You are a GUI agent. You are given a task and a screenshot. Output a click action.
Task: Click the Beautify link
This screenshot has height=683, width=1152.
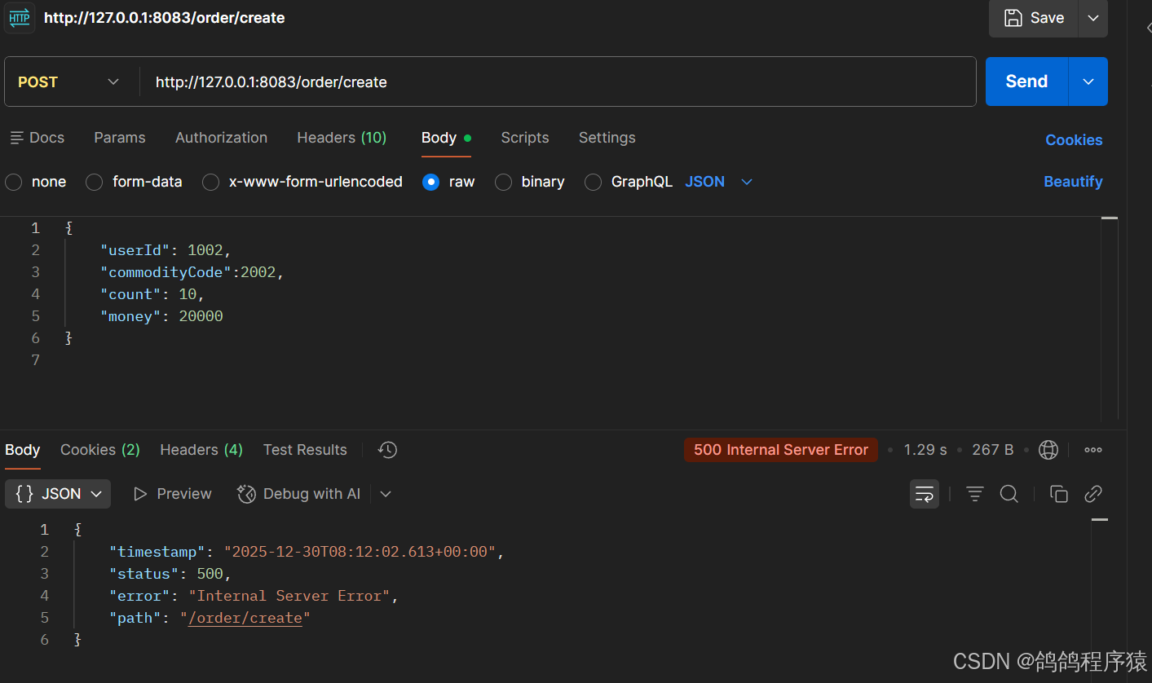(x=1073, y=182)
